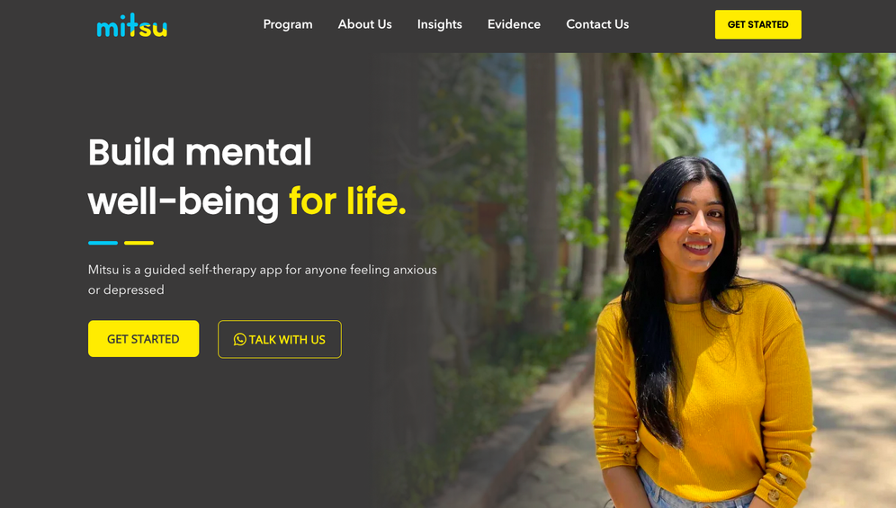Click the TALK WITH US button

(280, 340)
